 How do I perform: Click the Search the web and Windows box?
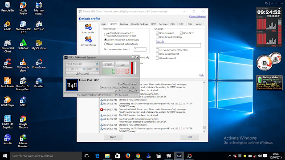point(46,156)
